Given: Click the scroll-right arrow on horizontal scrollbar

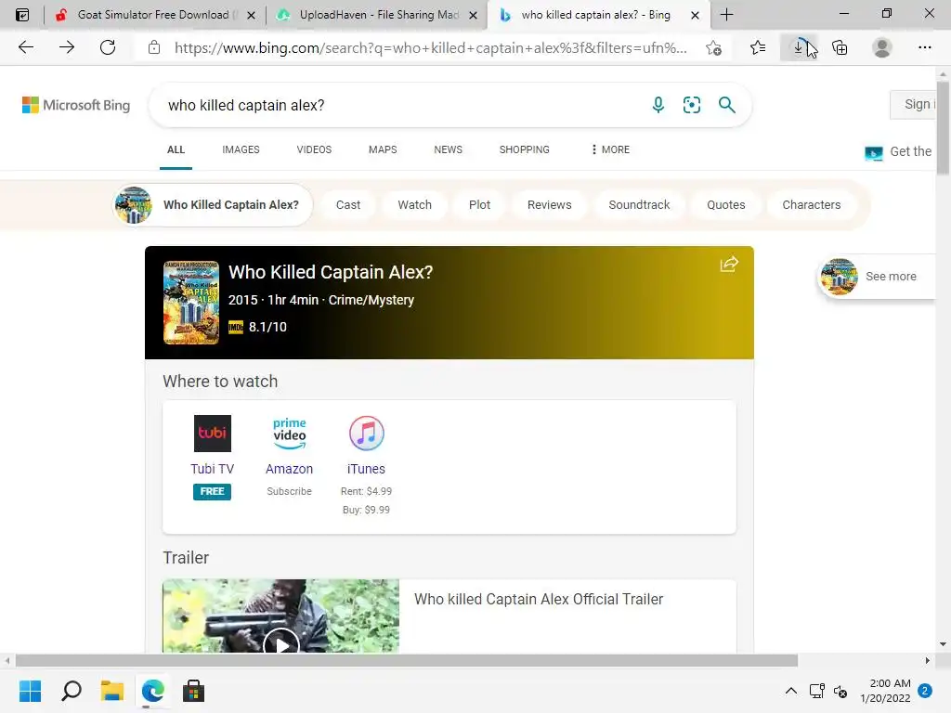Looking at the screenshot, I should (928, 660).
